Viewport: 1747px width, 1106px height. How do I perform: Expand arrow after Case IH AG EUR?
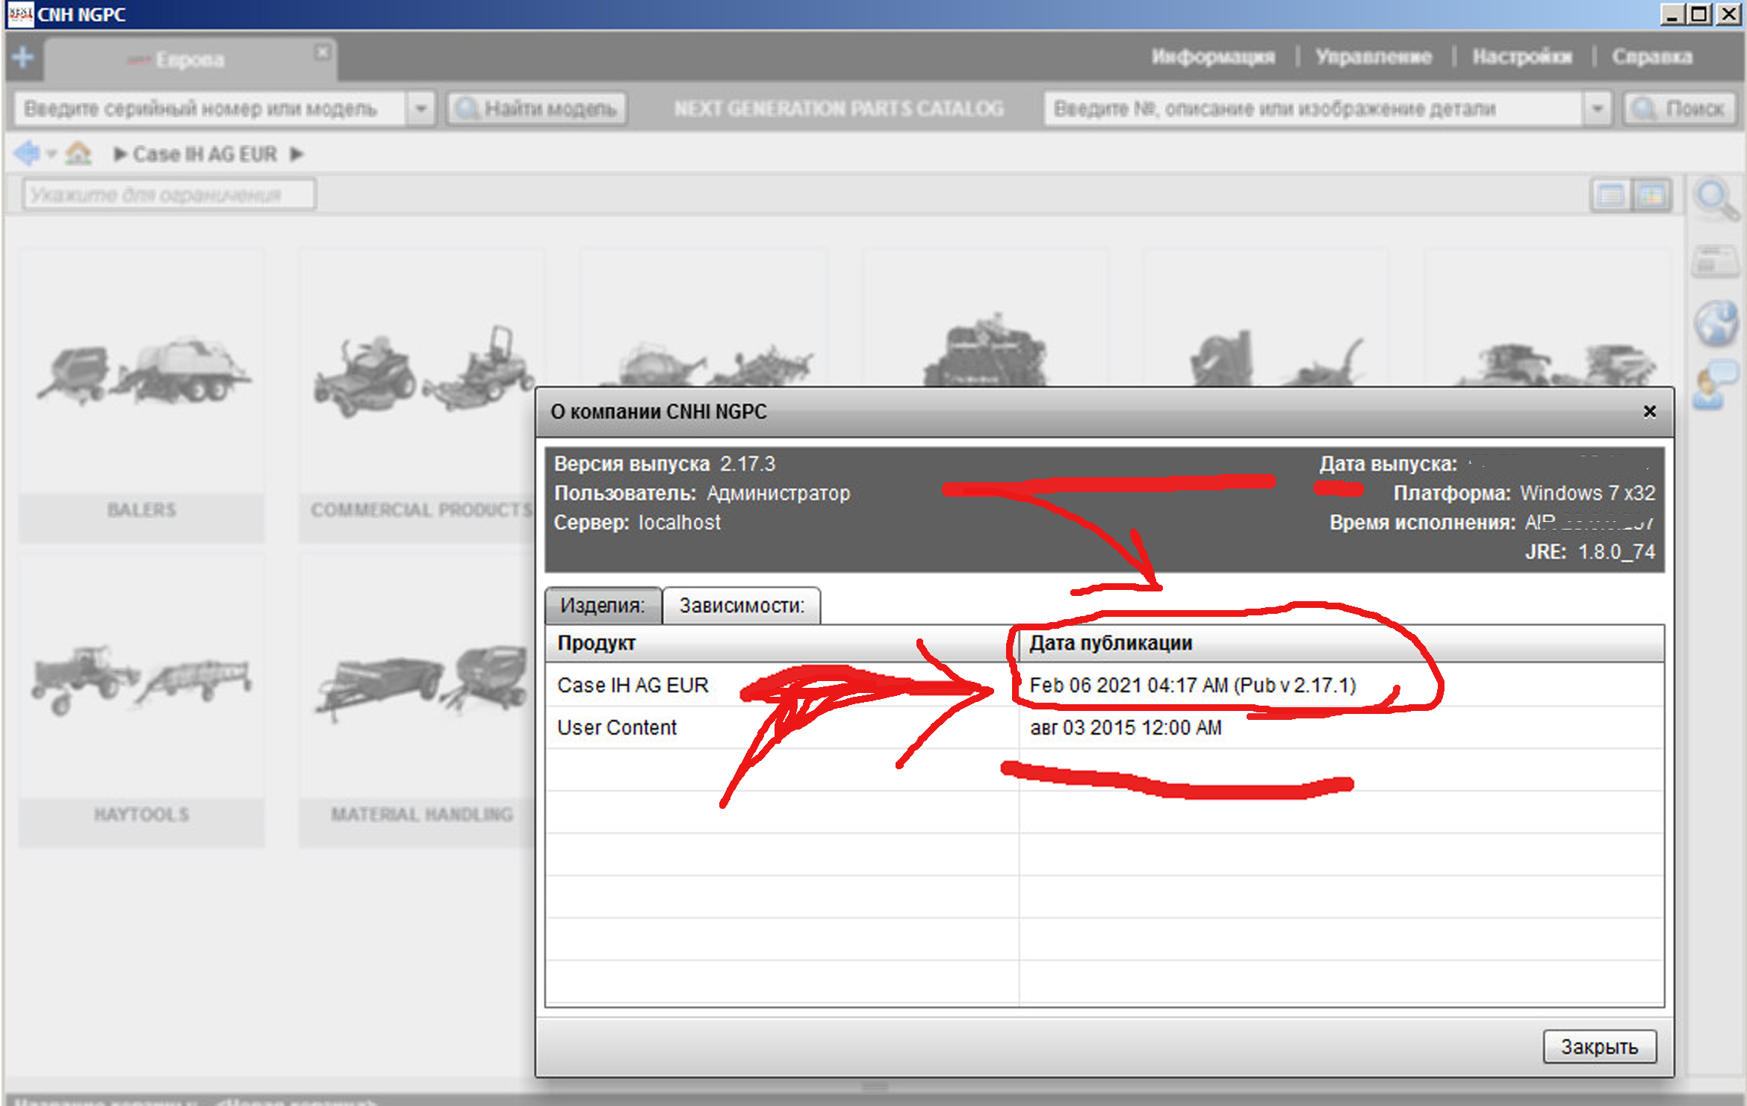click(297, 154)
